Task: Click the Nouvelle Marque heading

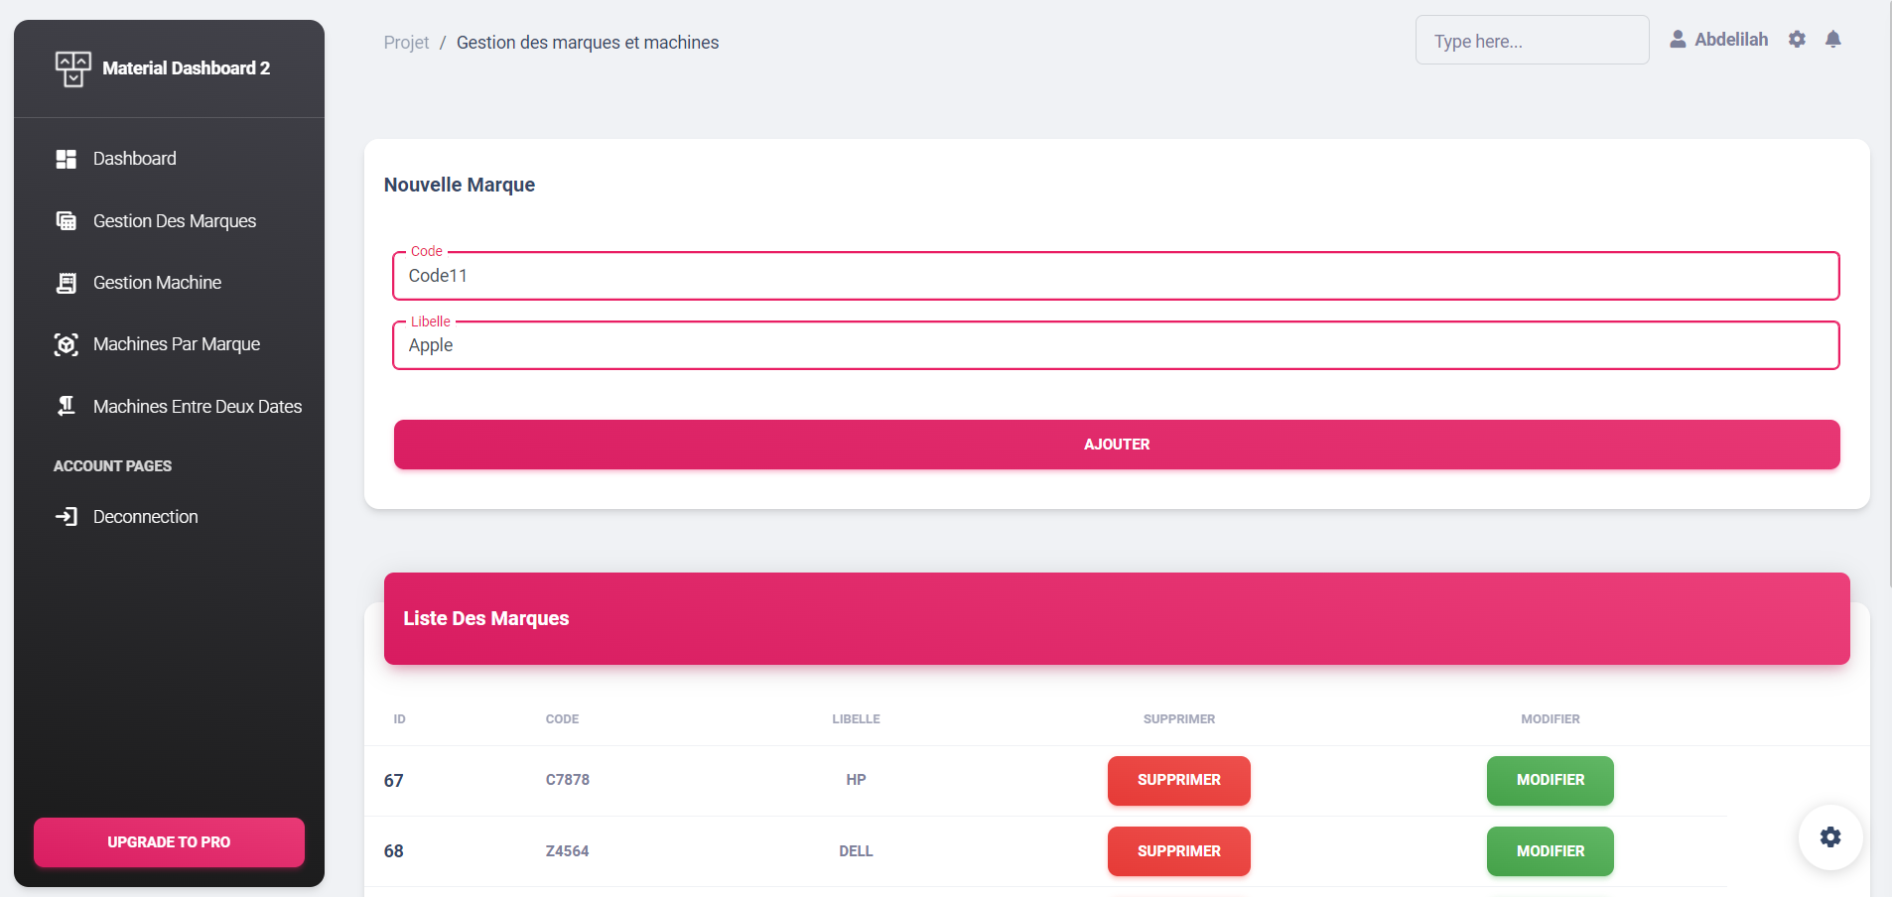Action: tap(460, 185)
